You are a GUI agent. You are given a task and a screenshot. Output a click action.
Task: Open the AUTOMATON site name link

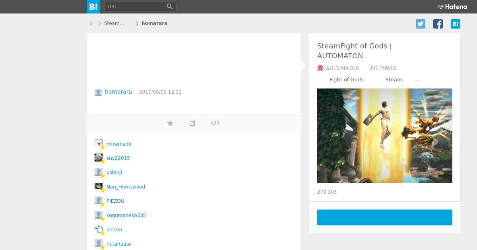343,68
